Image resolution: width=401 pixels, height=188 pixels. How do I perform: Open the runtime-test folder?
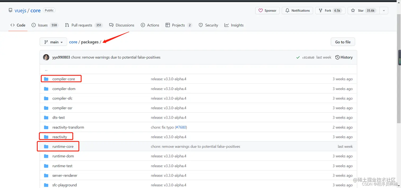pos(62,166)
